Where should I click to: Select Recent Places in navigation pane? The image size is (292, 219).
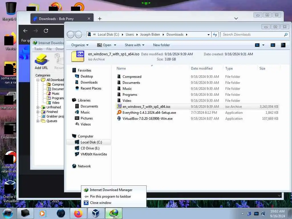point(91,88)
